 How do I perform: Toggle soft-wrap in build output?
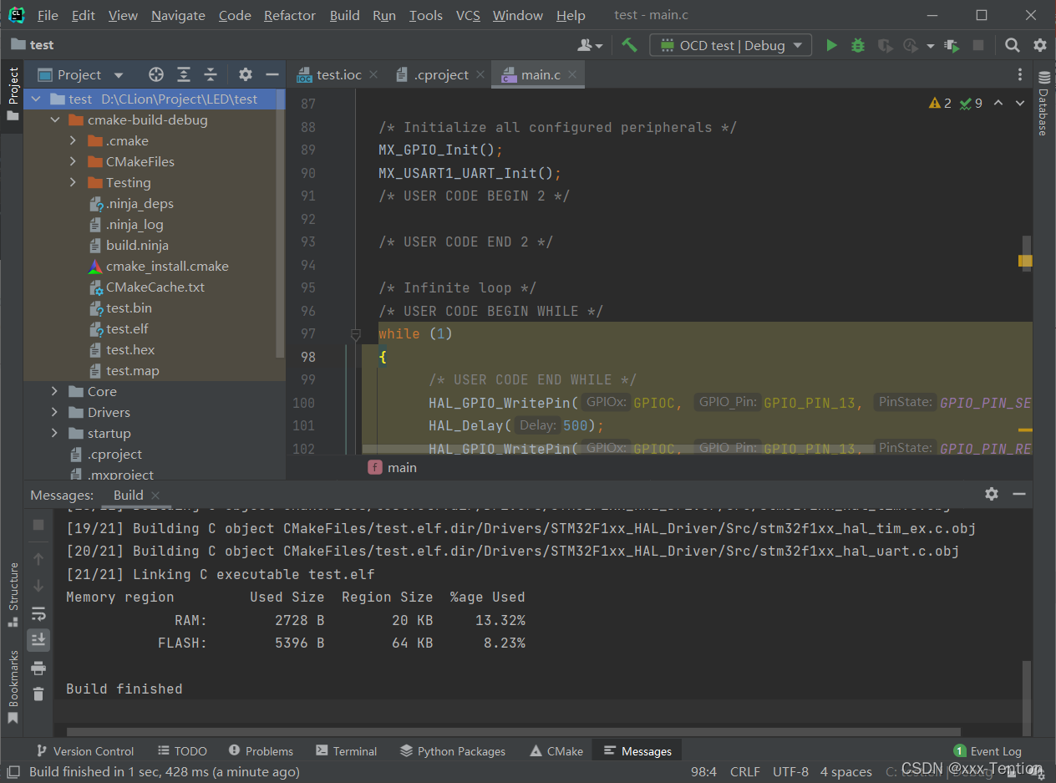click(x=38, y=614)
